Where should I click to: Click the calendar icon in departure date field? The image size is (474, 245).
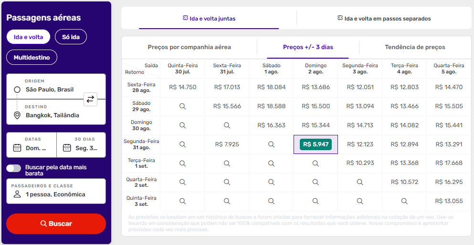pyautogui.click(x=17, y=148)
